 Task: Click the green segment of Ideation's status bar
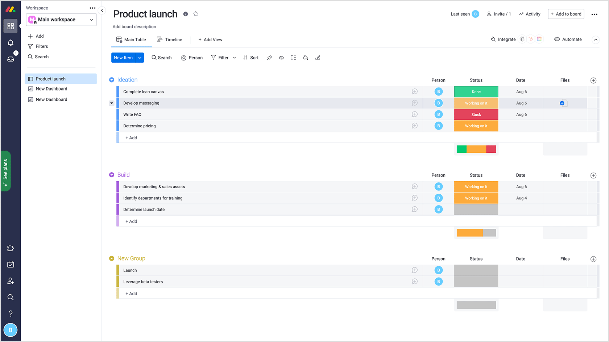tap(460, 149)
